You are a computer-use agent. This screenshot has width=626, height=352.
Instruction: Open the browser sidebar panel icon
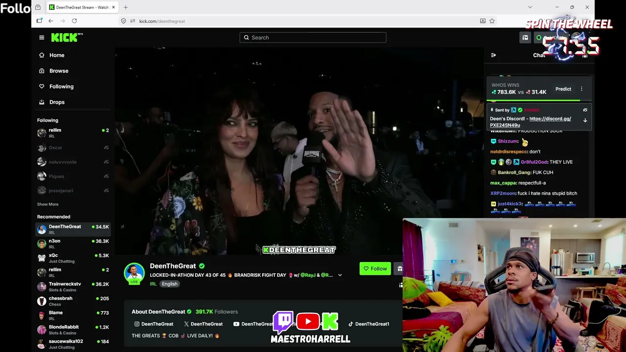click(x=40, y=21)
